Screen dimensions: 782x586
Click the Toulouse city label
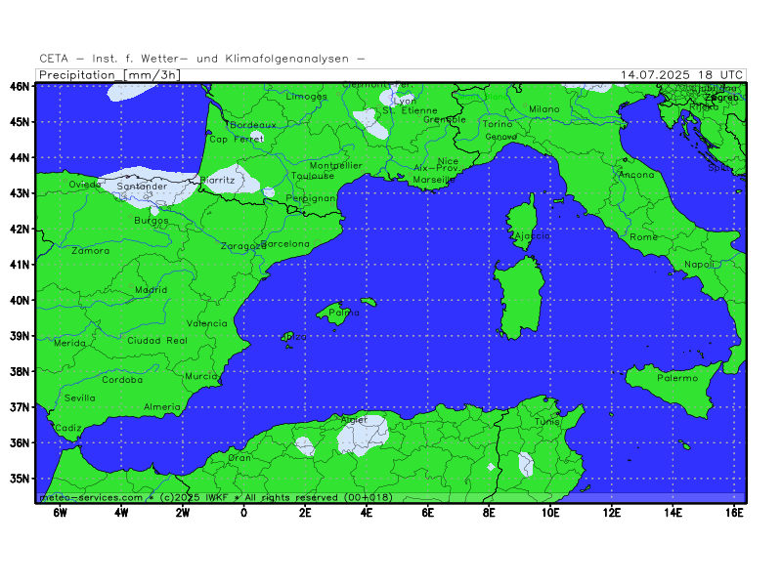point(313,176)
